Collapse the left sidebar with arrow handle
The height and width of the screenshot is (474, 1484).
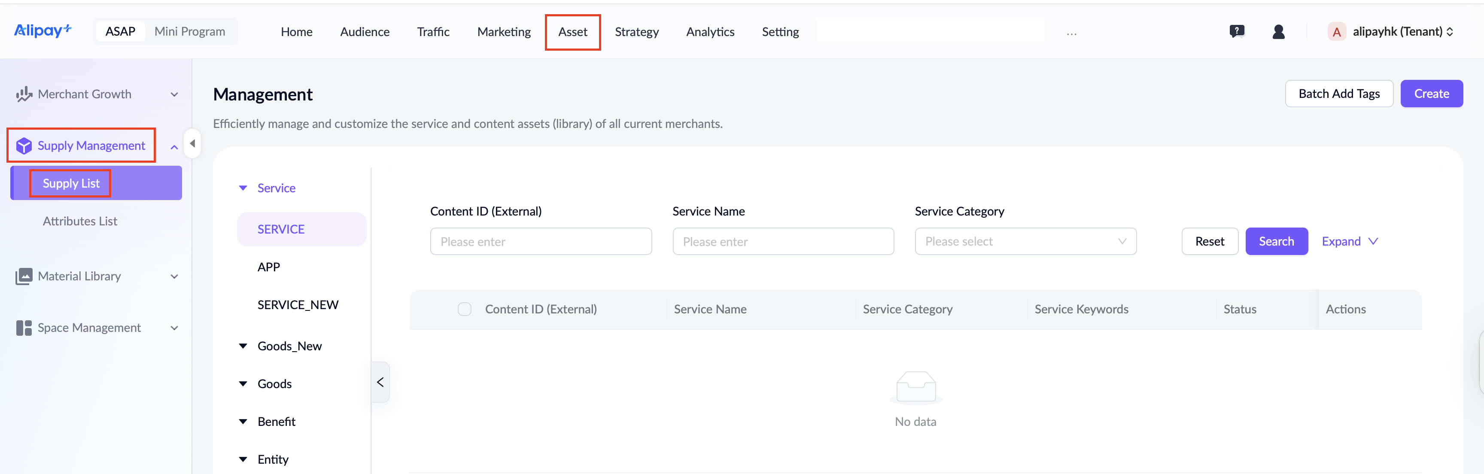[192, 143]
